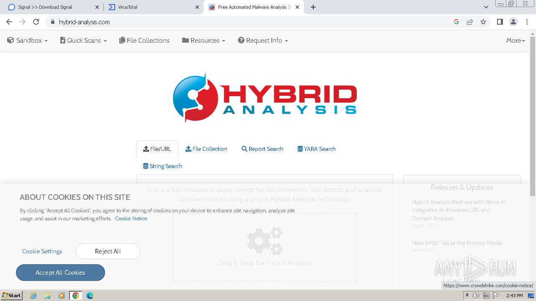Click the address bar URL field
The width and height of the screenshot is (536, 301).
(x=251, y=22)
